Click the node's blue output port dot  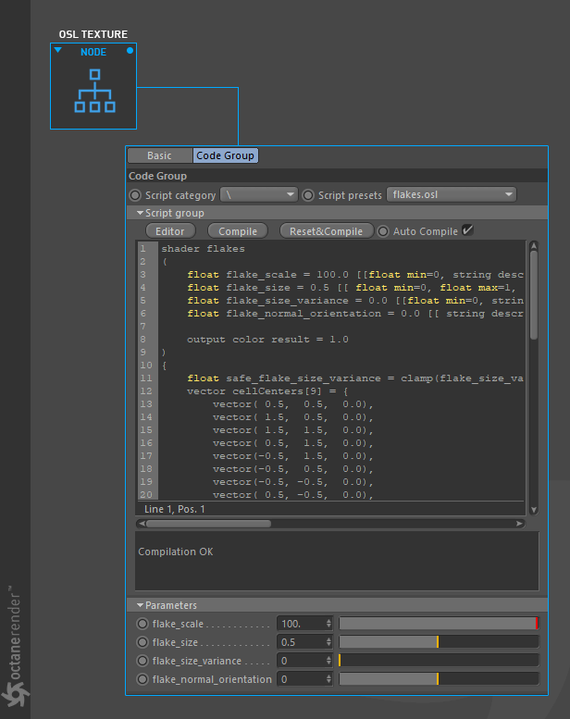tap(130, 51)
